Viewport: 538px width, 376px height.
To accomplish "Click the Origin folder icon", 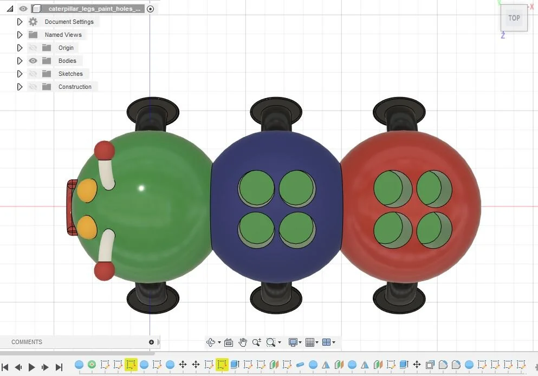I will point(46,48).
